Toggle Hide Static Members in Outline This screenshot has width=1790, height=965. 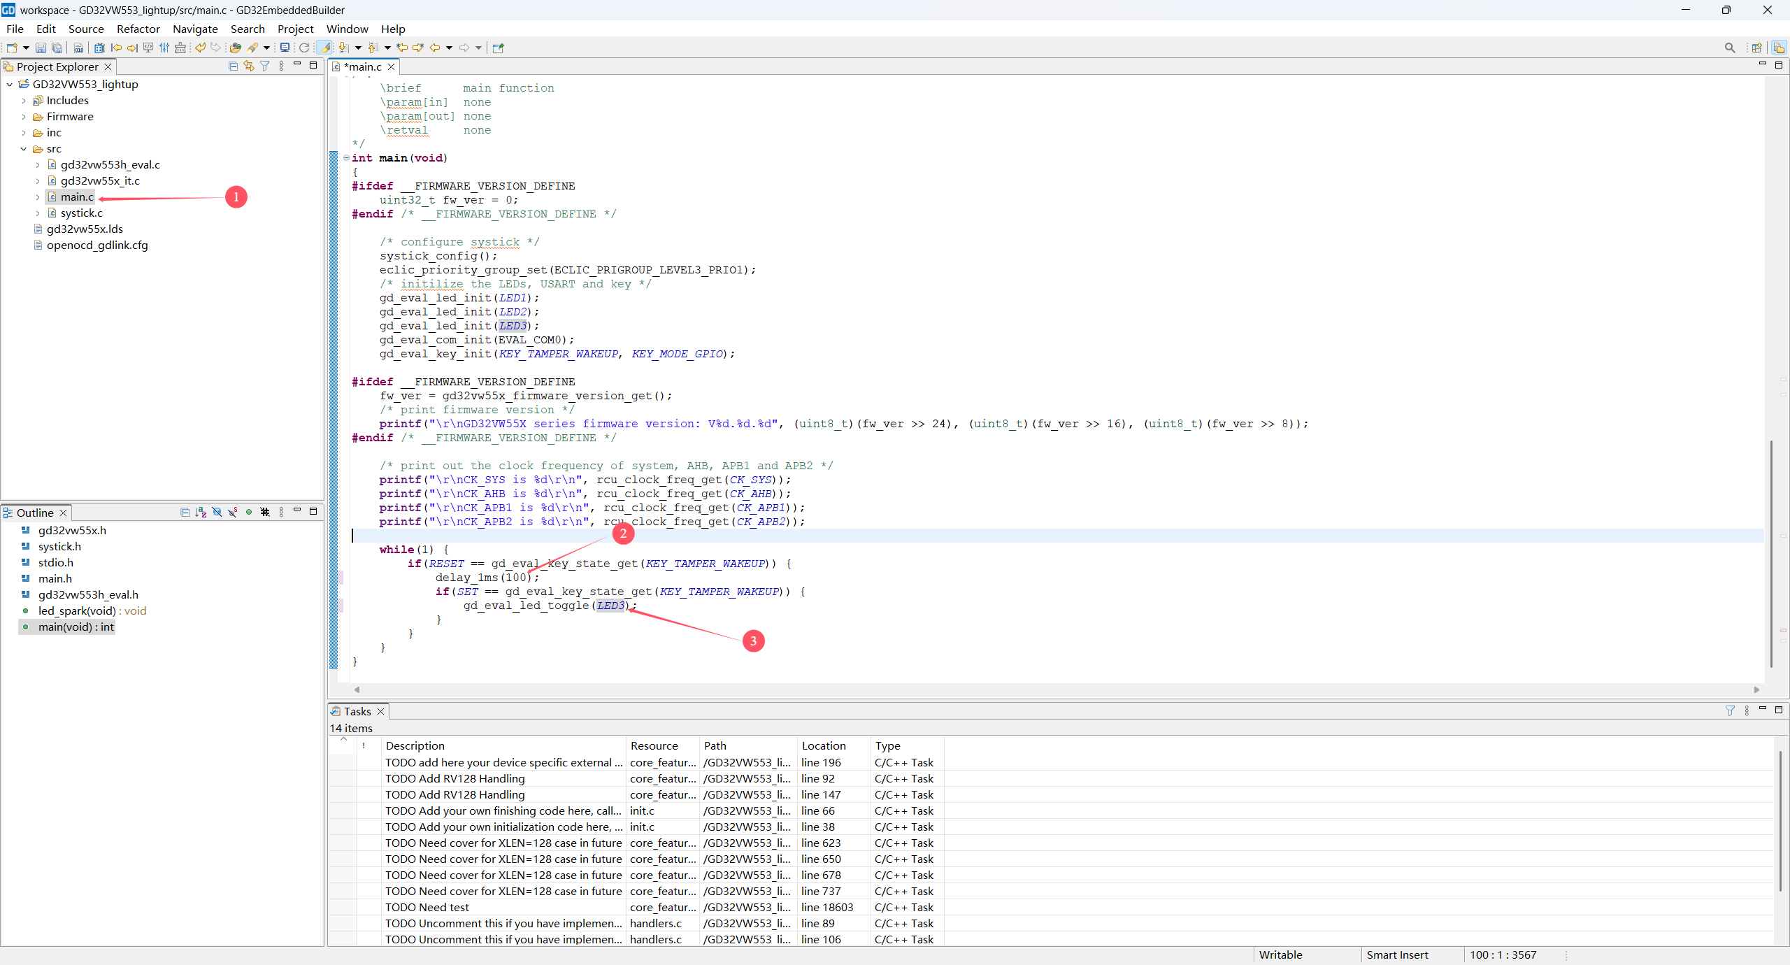[233, 512]
